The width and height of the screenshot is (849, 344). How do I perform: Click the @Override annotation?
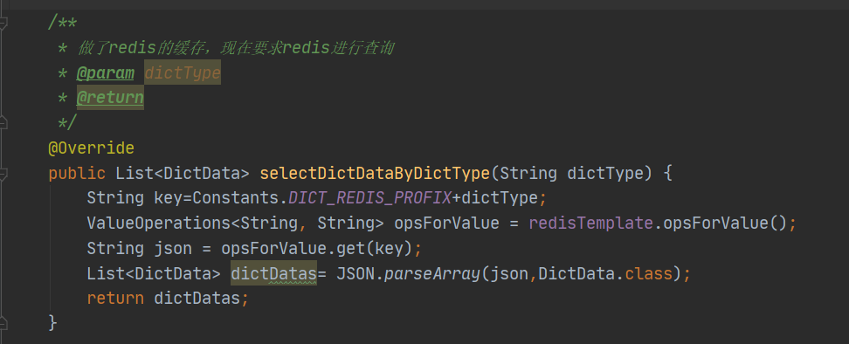tap(91, 148)
